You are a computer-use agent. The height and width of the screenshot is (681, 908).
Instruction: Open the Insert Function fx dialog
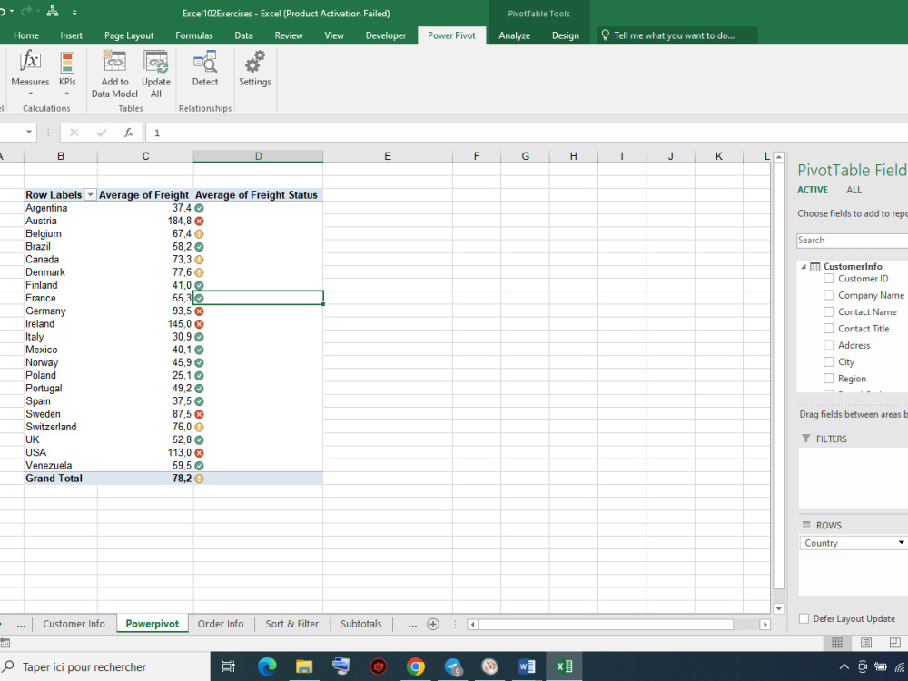[x=129, y=133]
